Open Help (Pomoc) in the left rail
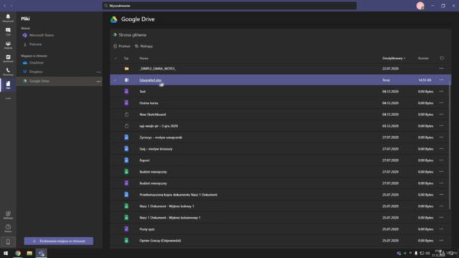 8,229
